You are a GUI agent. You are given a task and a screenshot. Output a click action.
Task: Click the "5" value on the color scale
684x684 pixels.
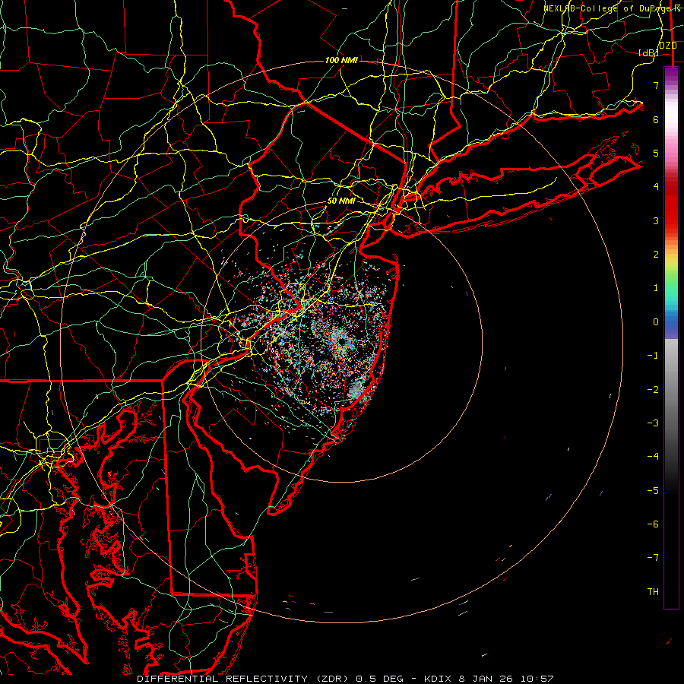click(x=656, y=153)
